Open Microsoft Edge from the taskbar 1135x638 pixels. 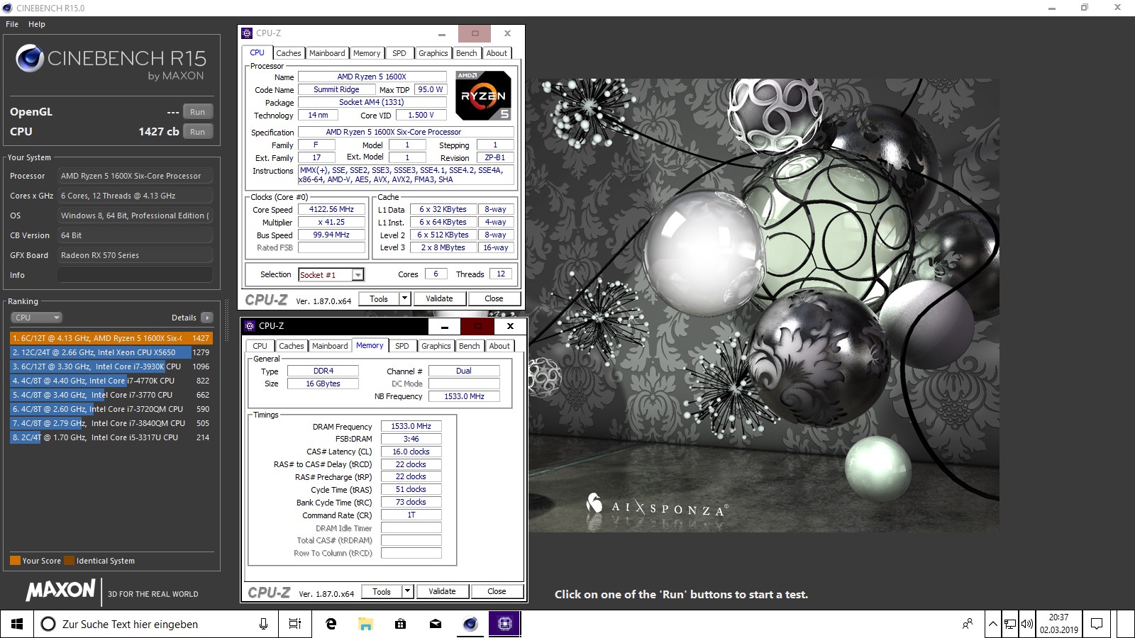click(331, 624)
